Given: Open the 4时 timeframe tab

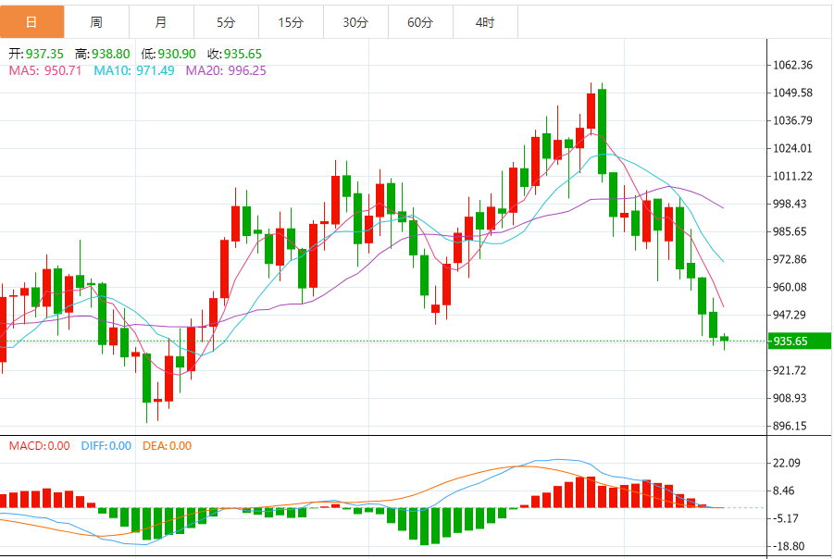Looking at the screenshot, I should (486, 22).
